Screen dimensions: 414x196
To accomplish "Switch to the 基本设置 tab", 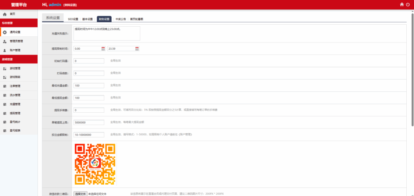I will 87,19.
